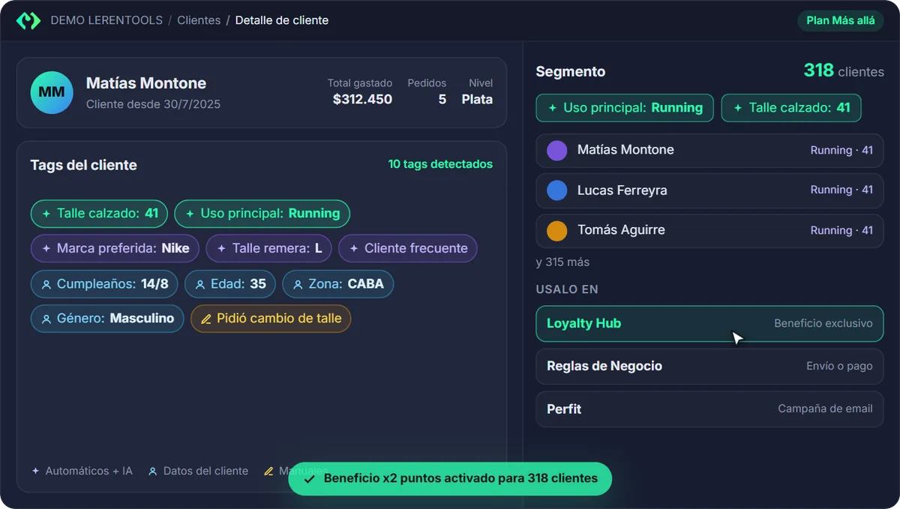The image size is (900, 509).
Task: Click sparkle icon beside Automáticos + IA legend
Action: tap(35, 472)
